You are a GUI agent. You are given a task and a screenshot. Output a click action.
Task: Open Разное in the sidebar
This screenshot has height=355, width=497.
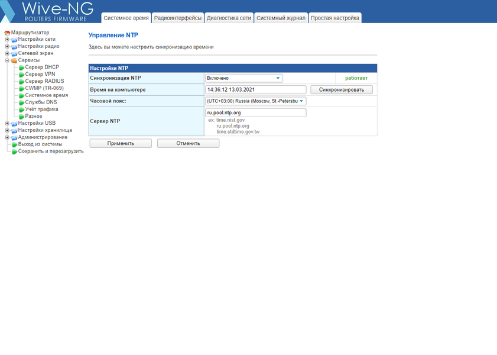point(34,116)
